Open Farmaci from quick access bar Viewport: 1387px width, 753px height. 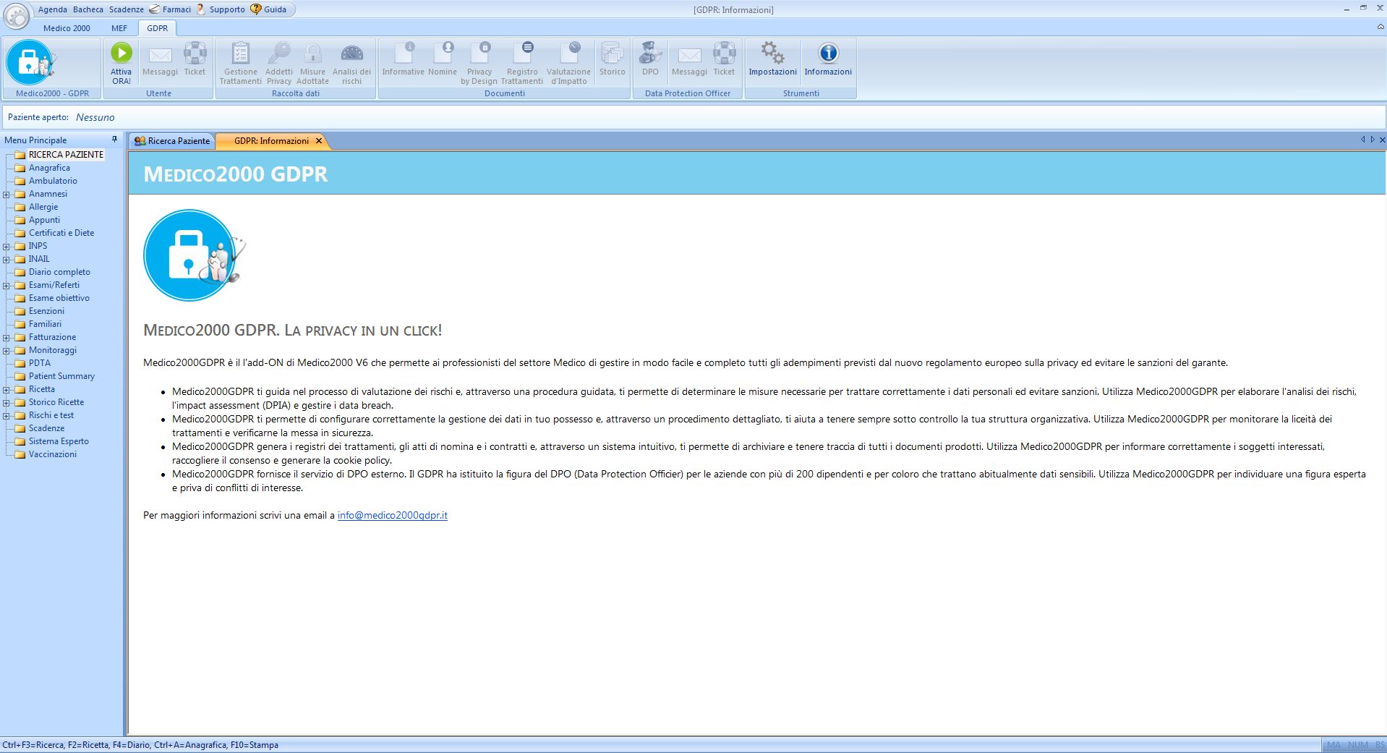coord(171,9)
